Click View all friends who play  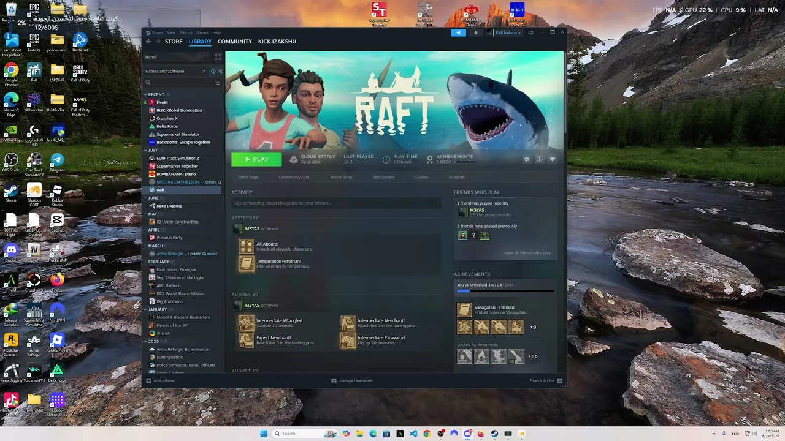[x=527, y=253]
